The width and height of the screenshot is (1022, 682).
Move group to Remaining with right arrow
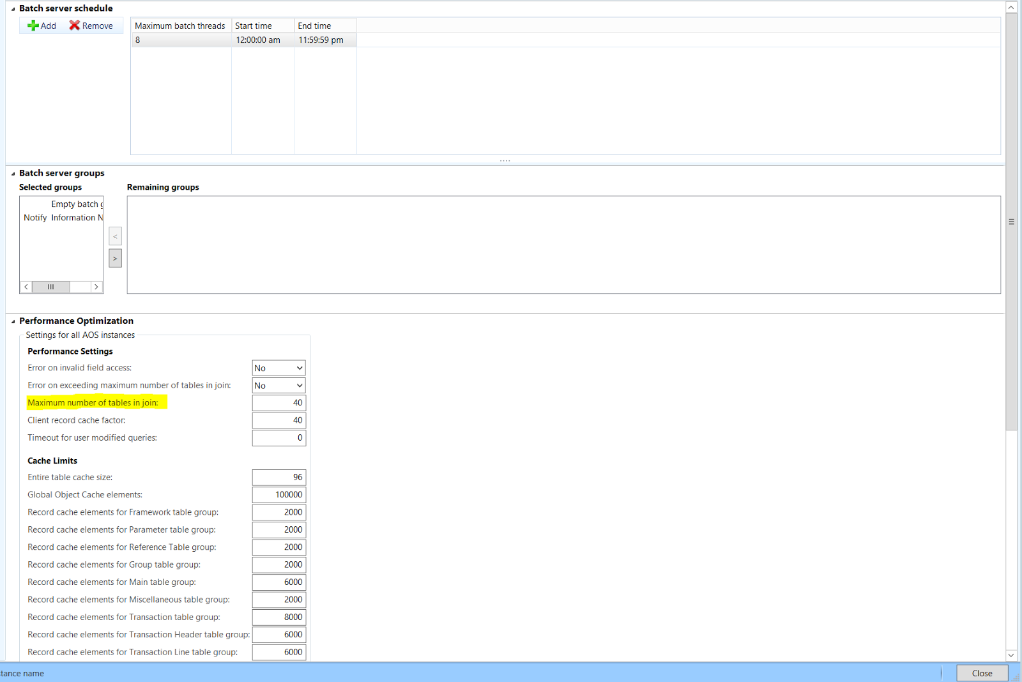[x=115, y=258]
